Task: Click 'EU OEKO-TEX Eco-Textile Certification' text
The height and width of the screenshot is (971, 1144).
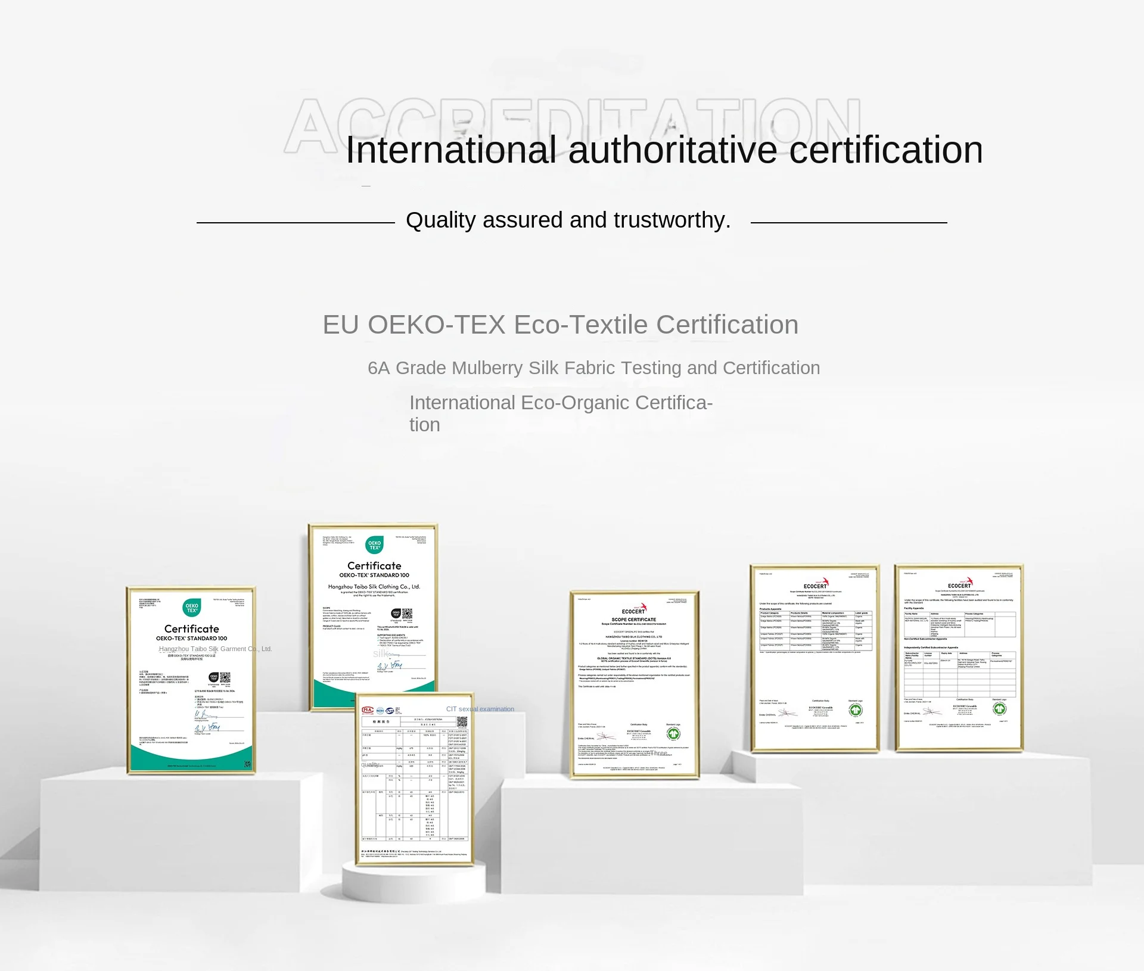Action: pyautogui.click(x=560, y=325)
